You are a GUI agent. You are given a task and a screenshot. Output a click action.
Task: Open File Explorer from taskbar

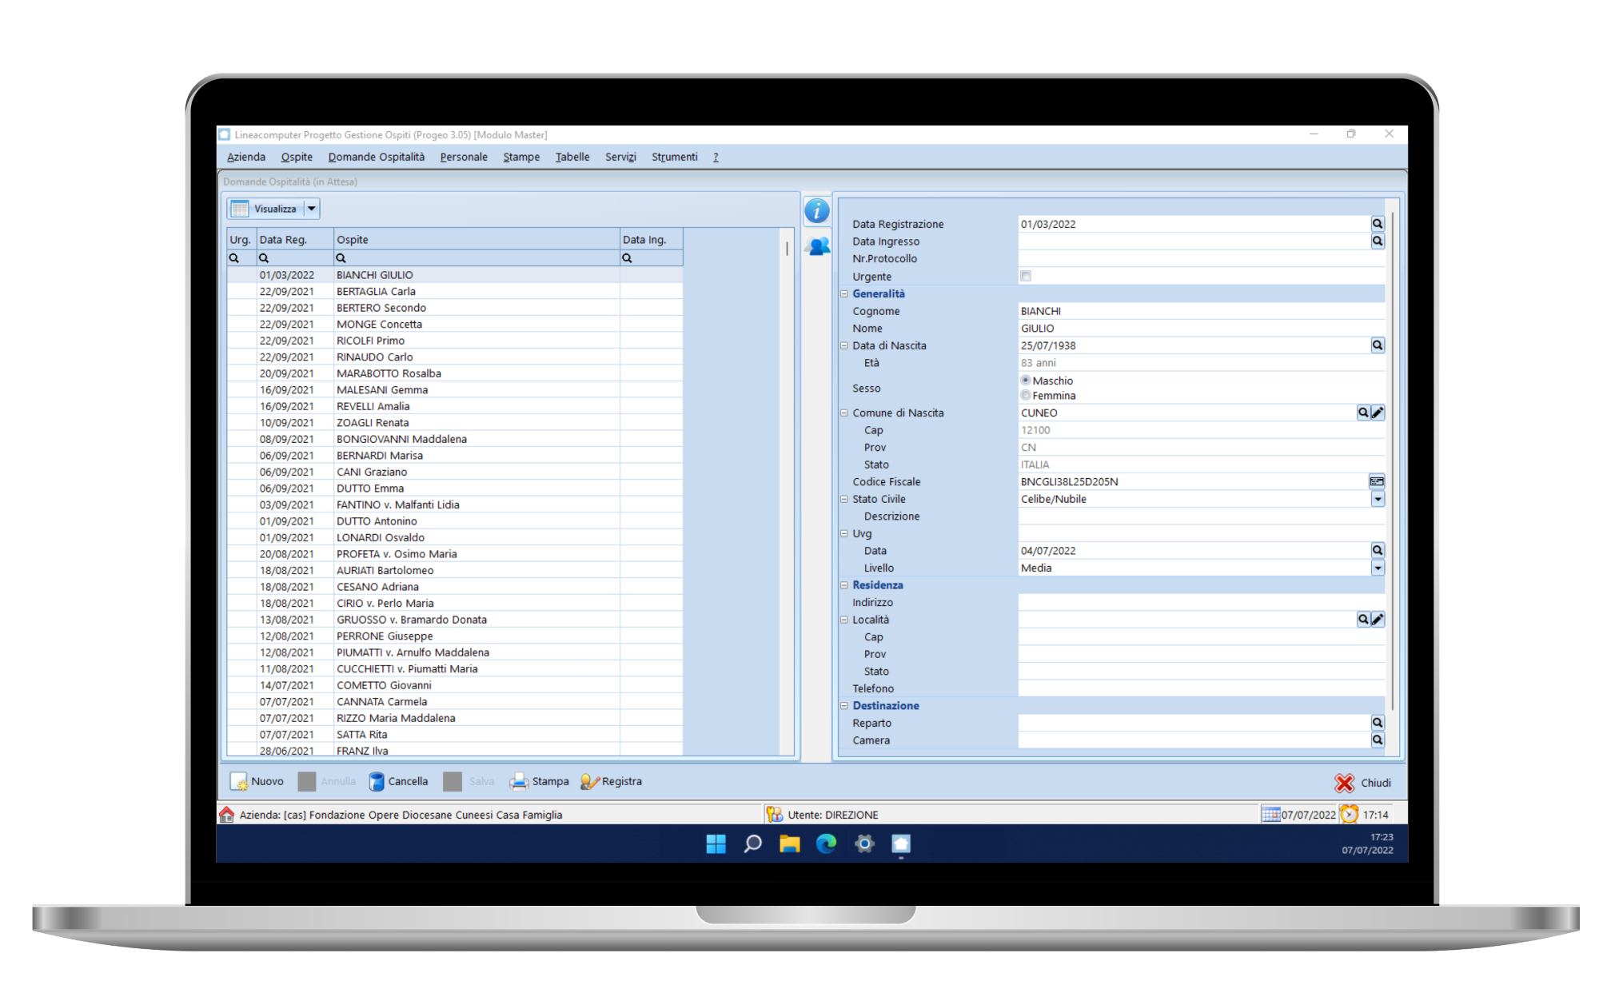(x=790, y=843)
